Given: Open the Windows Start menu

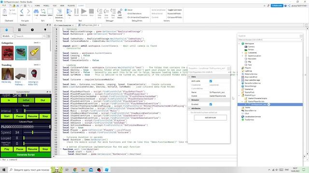Looking at the screenshot, I should coord(4,170).
